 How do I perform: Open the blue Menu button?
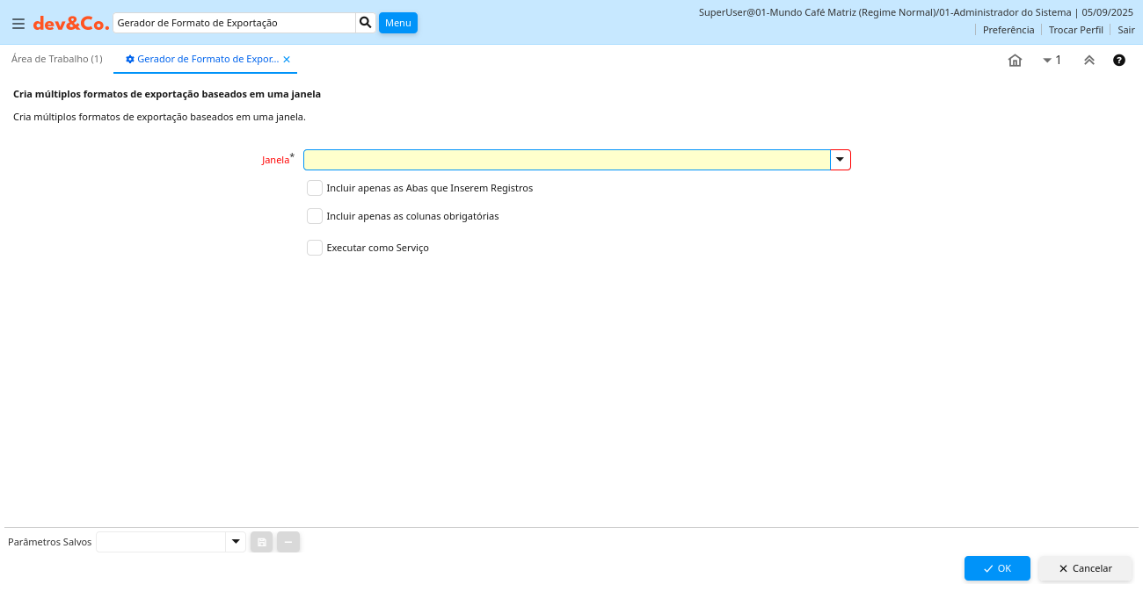point(397,23)
